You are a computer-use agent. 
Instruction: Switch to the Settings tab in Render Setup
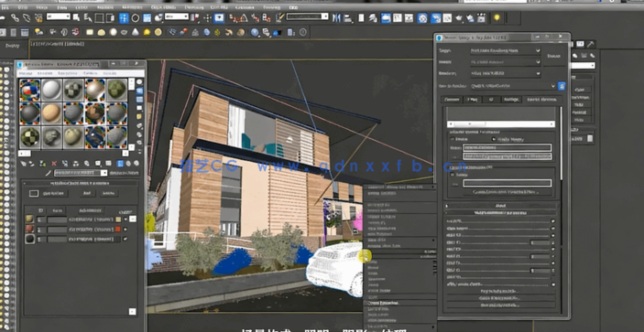coord(511,100)
